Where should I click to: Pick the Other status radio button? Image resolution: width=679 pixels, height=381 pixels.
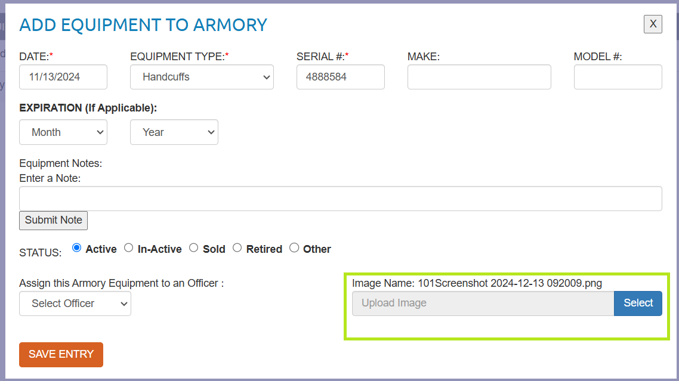click(294, 248)
